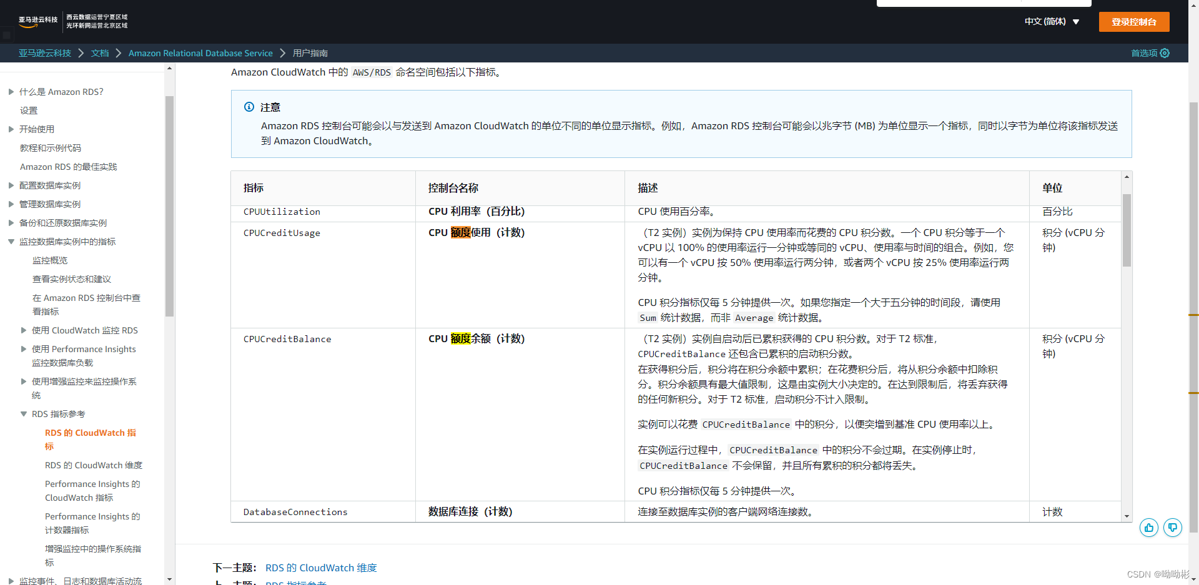The width and height of the screenshot is (1199, 585).
Task: Expand 什么是 Amazon RDS? section
Action: [11, 92]
